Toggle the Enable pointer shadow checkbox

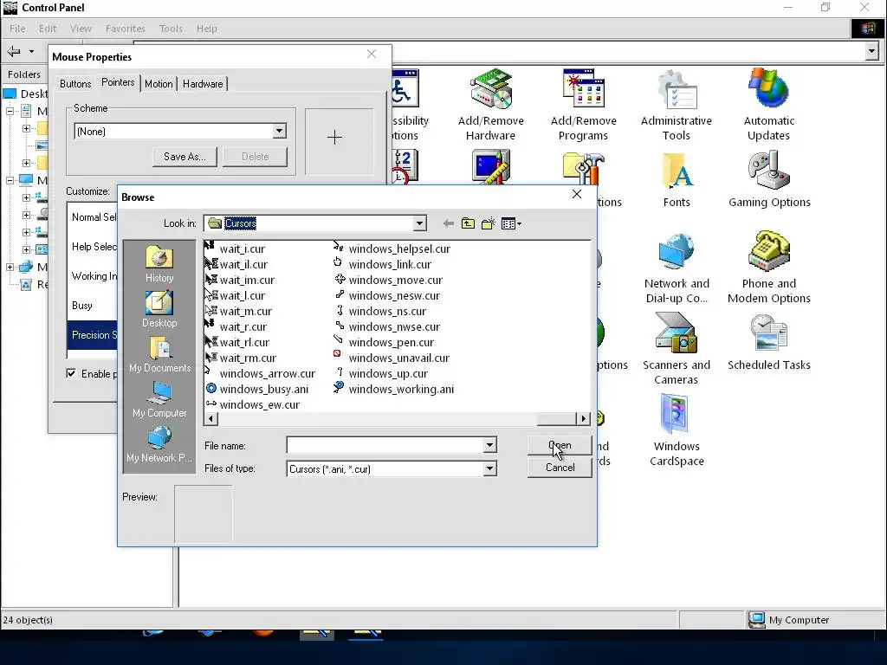[71, 373]
